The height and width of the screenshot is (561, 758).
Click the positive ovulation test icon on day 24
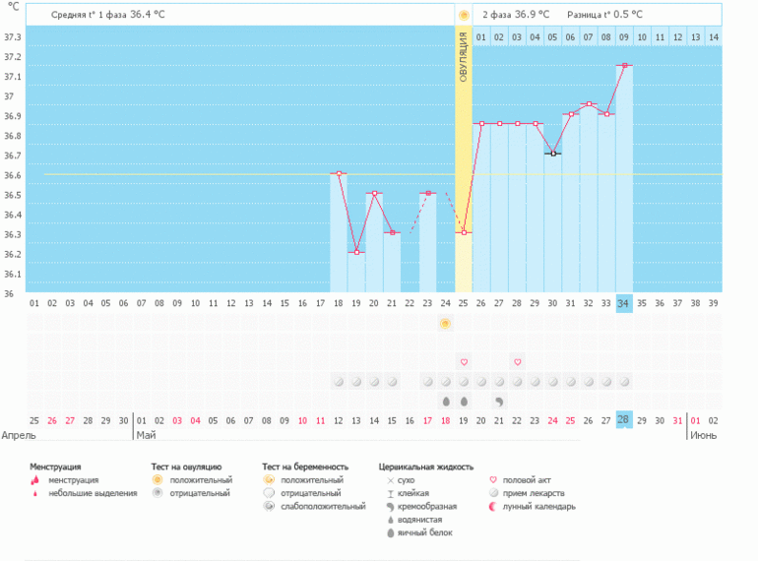(x=445, y=323)
